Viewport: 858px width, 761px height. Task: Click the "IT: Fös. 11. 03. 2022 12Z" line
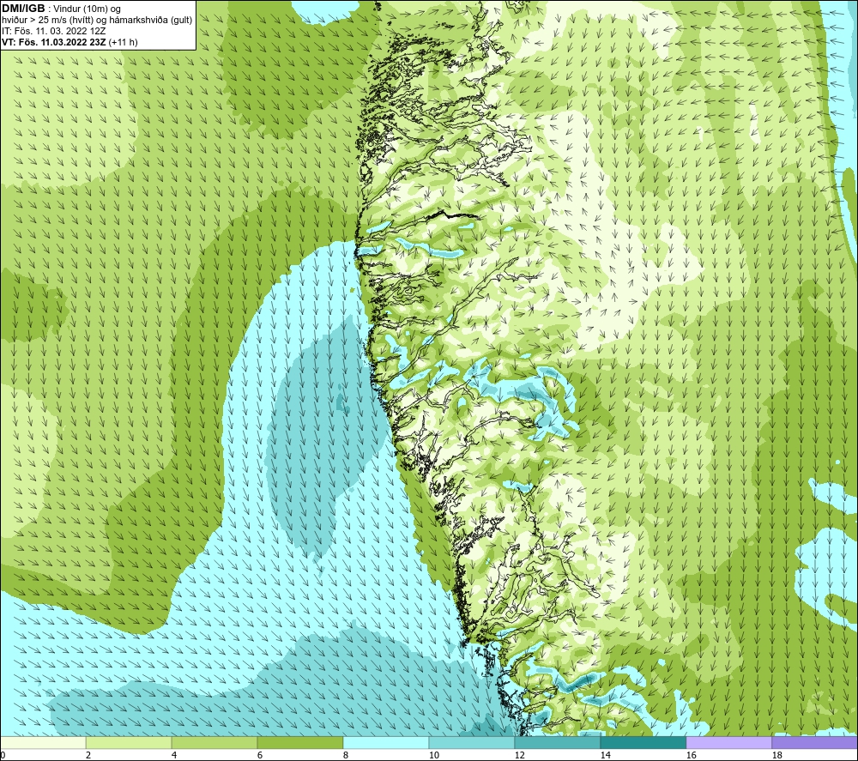tap(52, 31)
